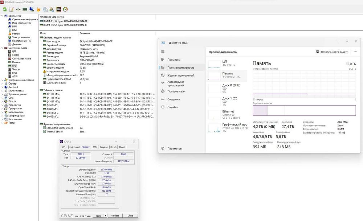
Task: Expand the Дисплей tree node
Action: (x=2, y=87)
